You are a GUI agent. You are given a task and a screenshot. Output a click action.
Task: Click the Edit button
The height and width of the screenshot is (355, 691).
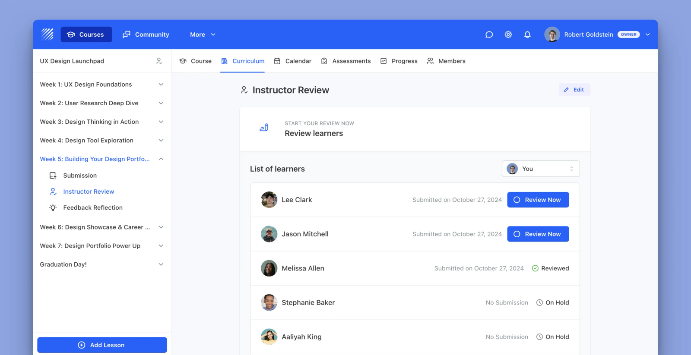(x=574, y=90)
